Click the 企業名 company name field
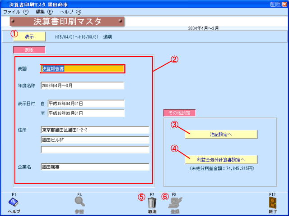Viewport: 289px width, 216px height. point(95,167)
